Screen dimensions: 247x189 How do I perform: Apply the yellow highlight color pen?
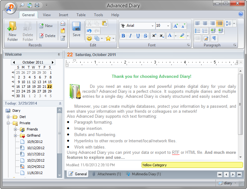[x=182, y=36]
